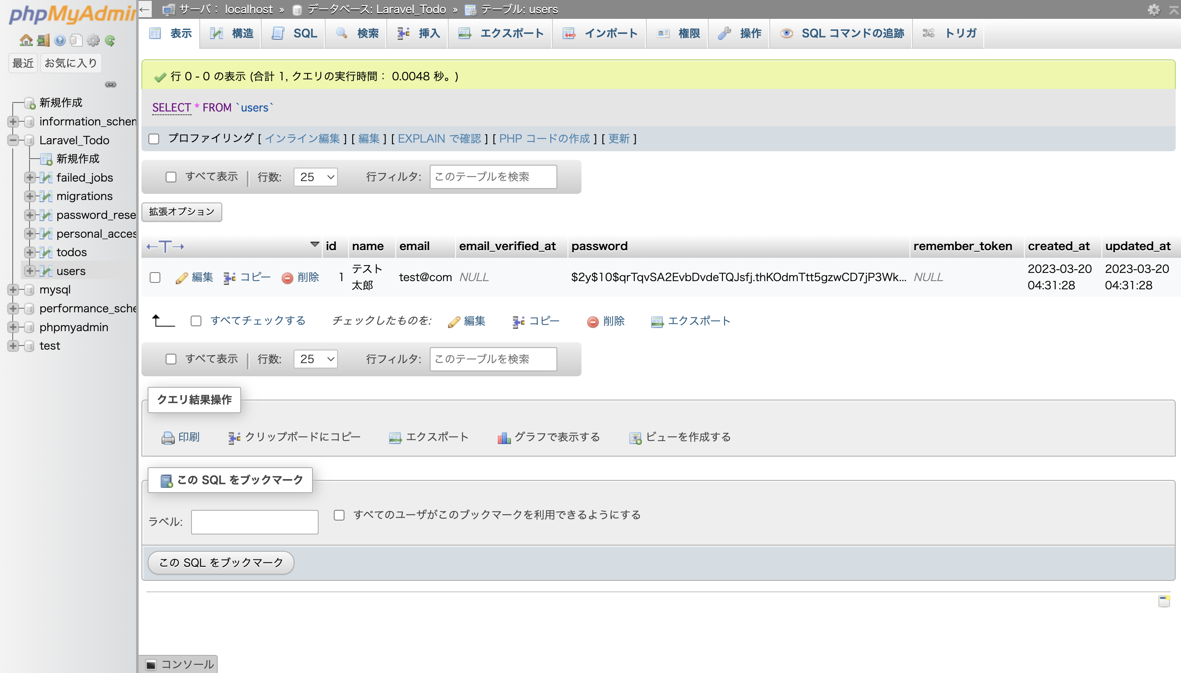Viewport: 1181px width, 673px height.
Task: Click copy to clipboard icon
Action: [x=234, y=438]
